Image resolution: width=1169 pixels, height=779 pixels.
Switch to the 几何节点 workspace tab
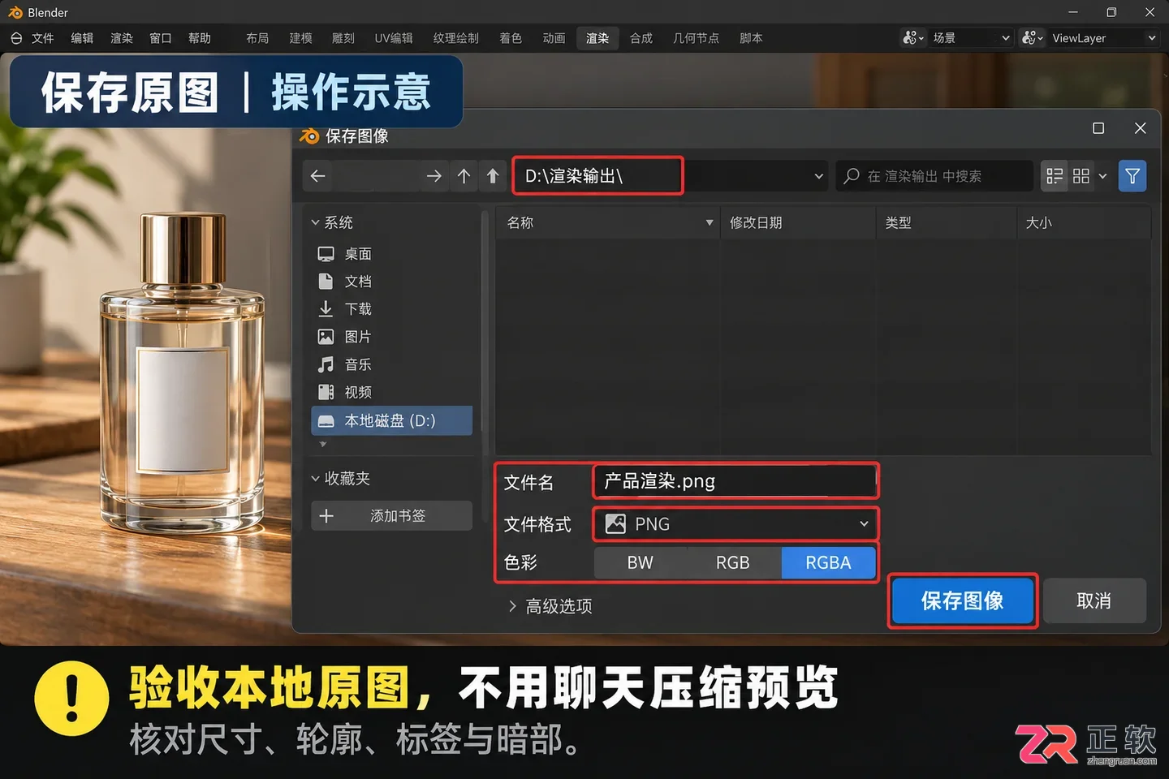(x=696, y=38)
